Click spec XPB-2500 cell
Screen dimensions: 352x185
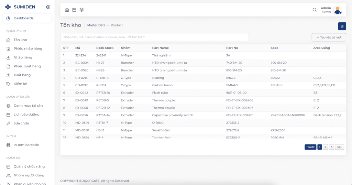[278, 130]
